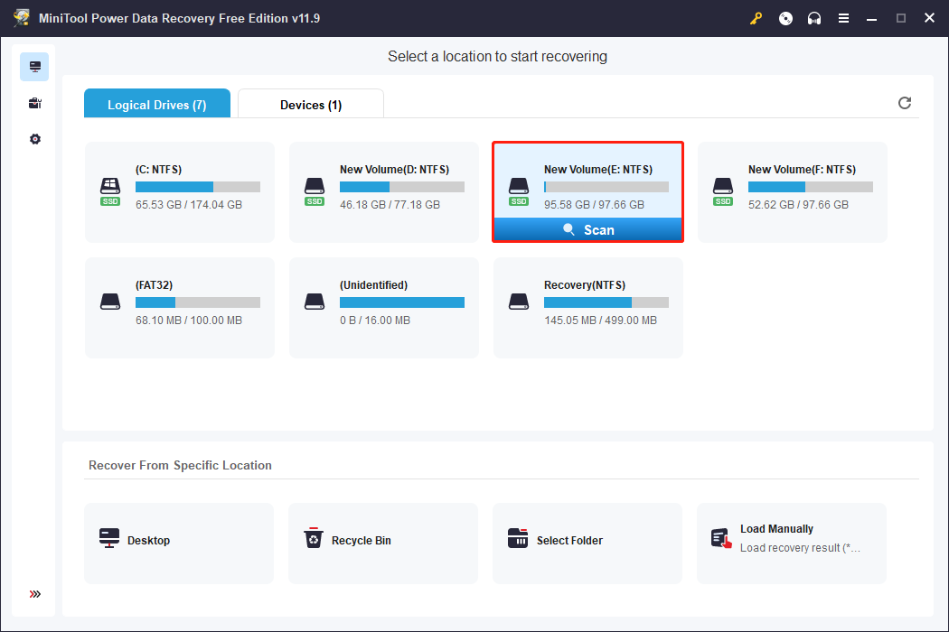Viewport: 949px width, 632px height.
Task: Refresh the drive list
Action: 904,103
